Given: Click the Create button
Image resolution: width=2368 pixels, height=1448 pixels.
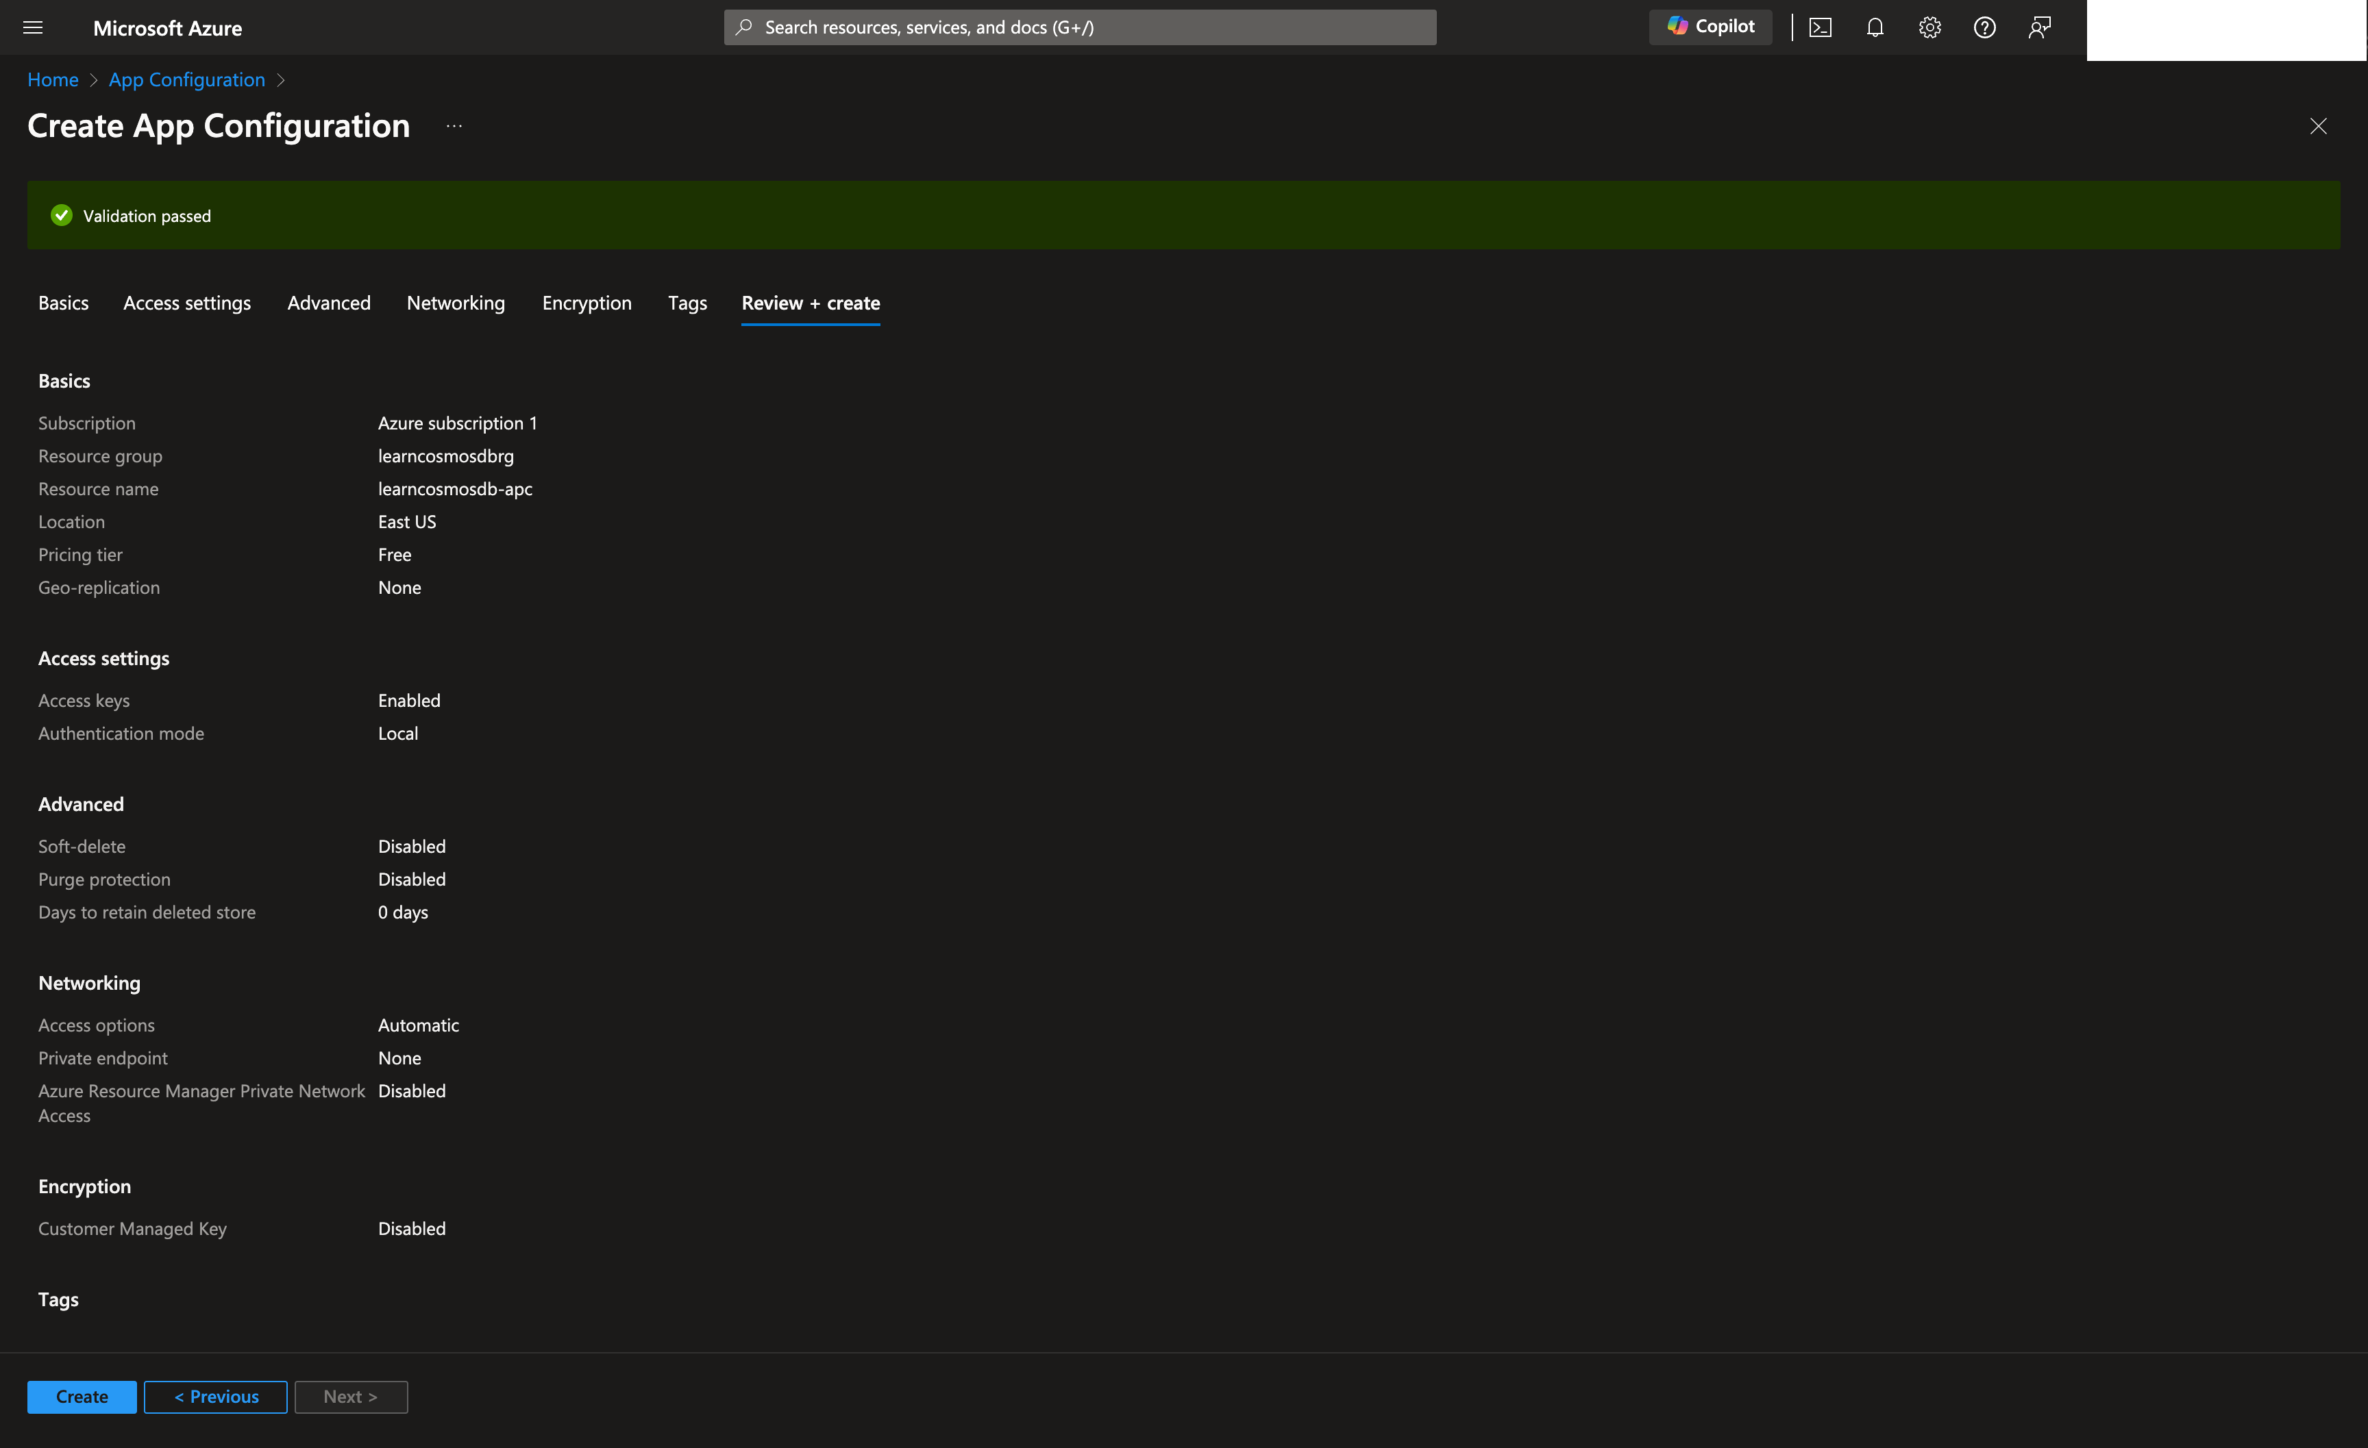Looking at the screenshot, I should pos(81,1396).
